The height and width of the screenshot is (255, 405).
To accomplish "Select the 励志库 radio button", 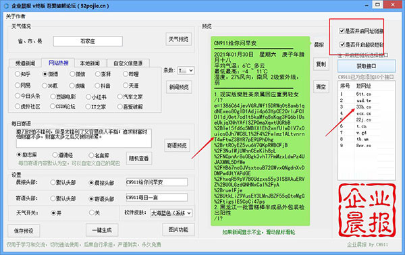I will [26, 155].
